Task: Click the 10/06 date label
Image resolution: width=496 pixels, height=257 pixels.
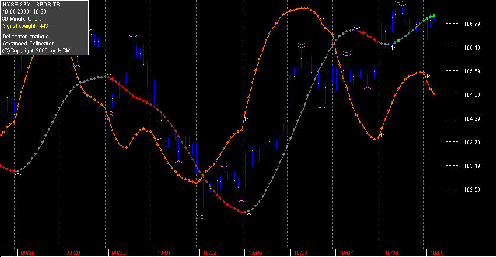Action: 301,253
